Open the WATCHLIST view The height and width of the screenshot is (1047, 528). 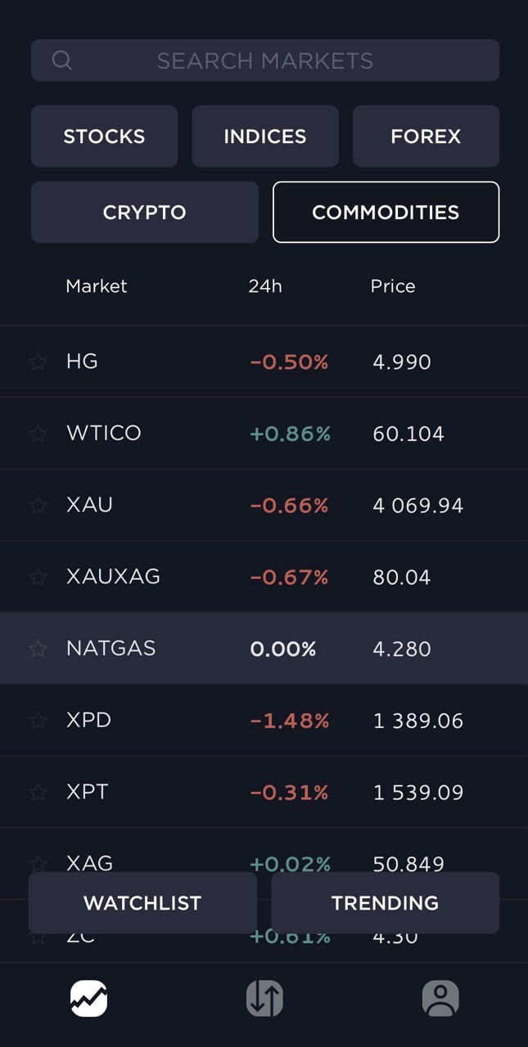142,903
